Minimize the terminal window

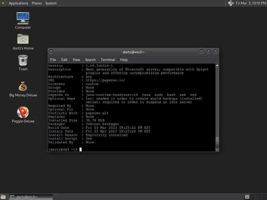coord(202,51)
